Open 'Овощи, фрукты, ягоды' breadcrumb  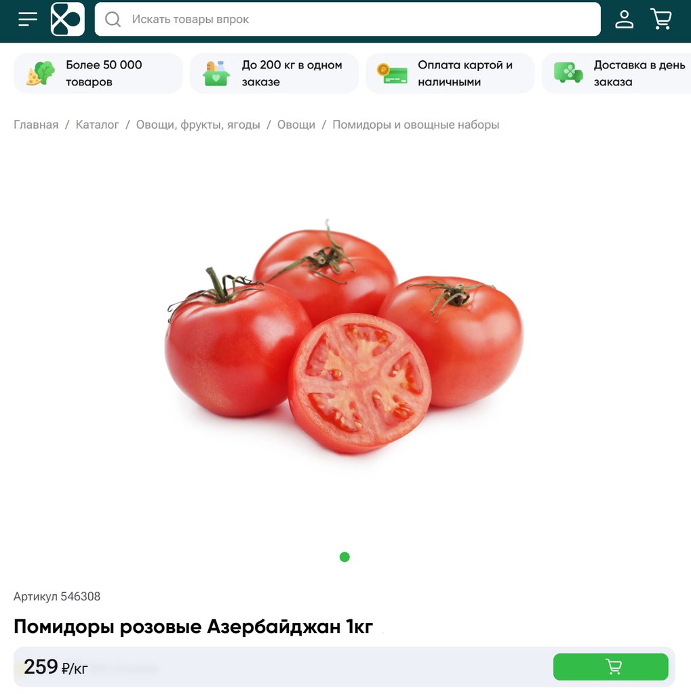click(198, 125)
